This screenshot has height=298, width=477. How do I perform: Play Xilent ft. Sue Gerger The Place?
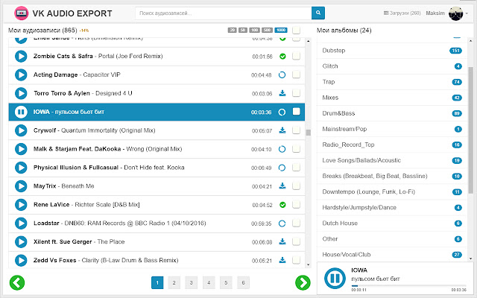[21, 241]
